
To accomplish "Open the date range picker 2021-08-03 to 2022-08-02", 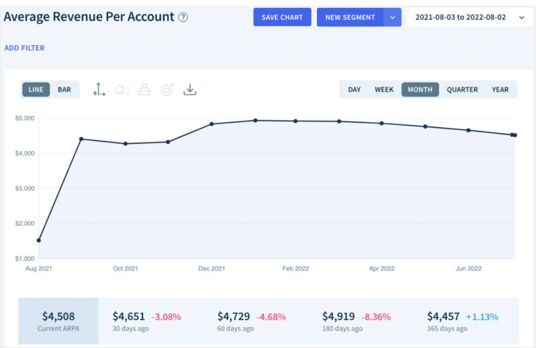I will pyautogui.click(x=469, y=17).
